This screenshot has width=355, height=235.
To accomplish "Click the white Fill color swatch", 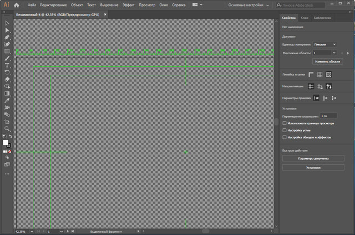I will 6,143.
